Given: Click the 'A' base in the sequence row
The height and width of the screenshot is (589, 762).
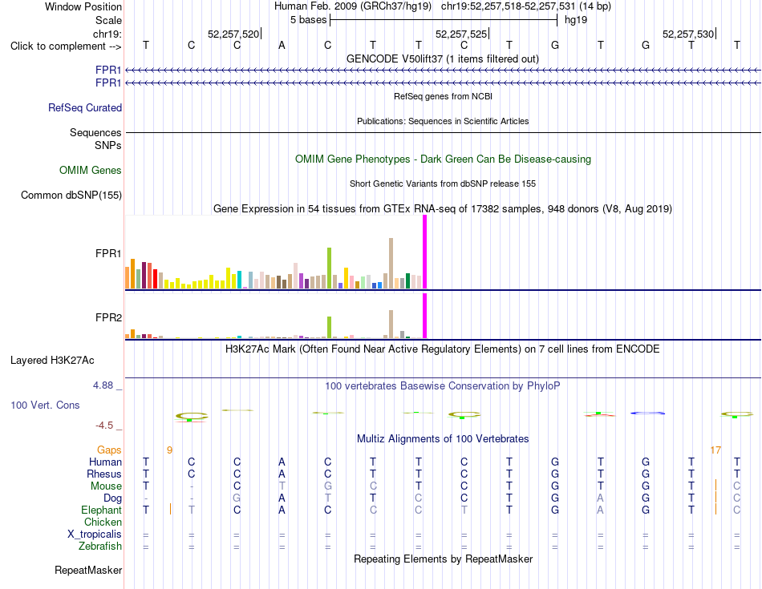Looking at the screenshot, I should (282, 46).
